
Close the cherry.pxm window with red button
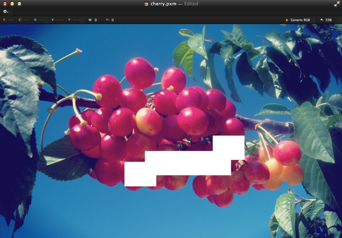(x=5, y=4)
